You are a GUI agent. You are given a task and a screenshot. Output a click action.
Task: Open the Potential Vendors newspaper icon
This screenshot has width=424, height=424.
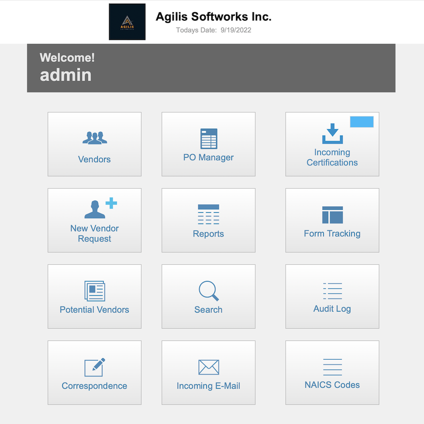[94, 291]
